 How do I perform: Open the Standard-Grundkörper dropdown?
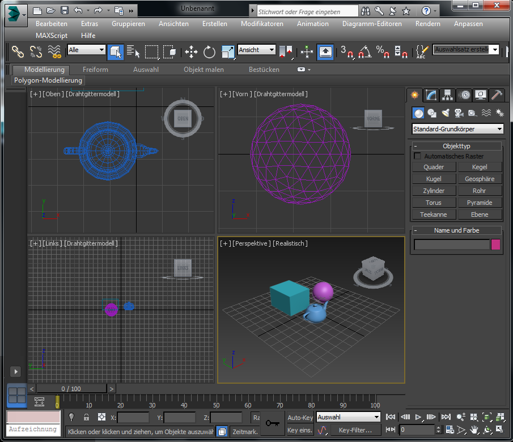457,129
